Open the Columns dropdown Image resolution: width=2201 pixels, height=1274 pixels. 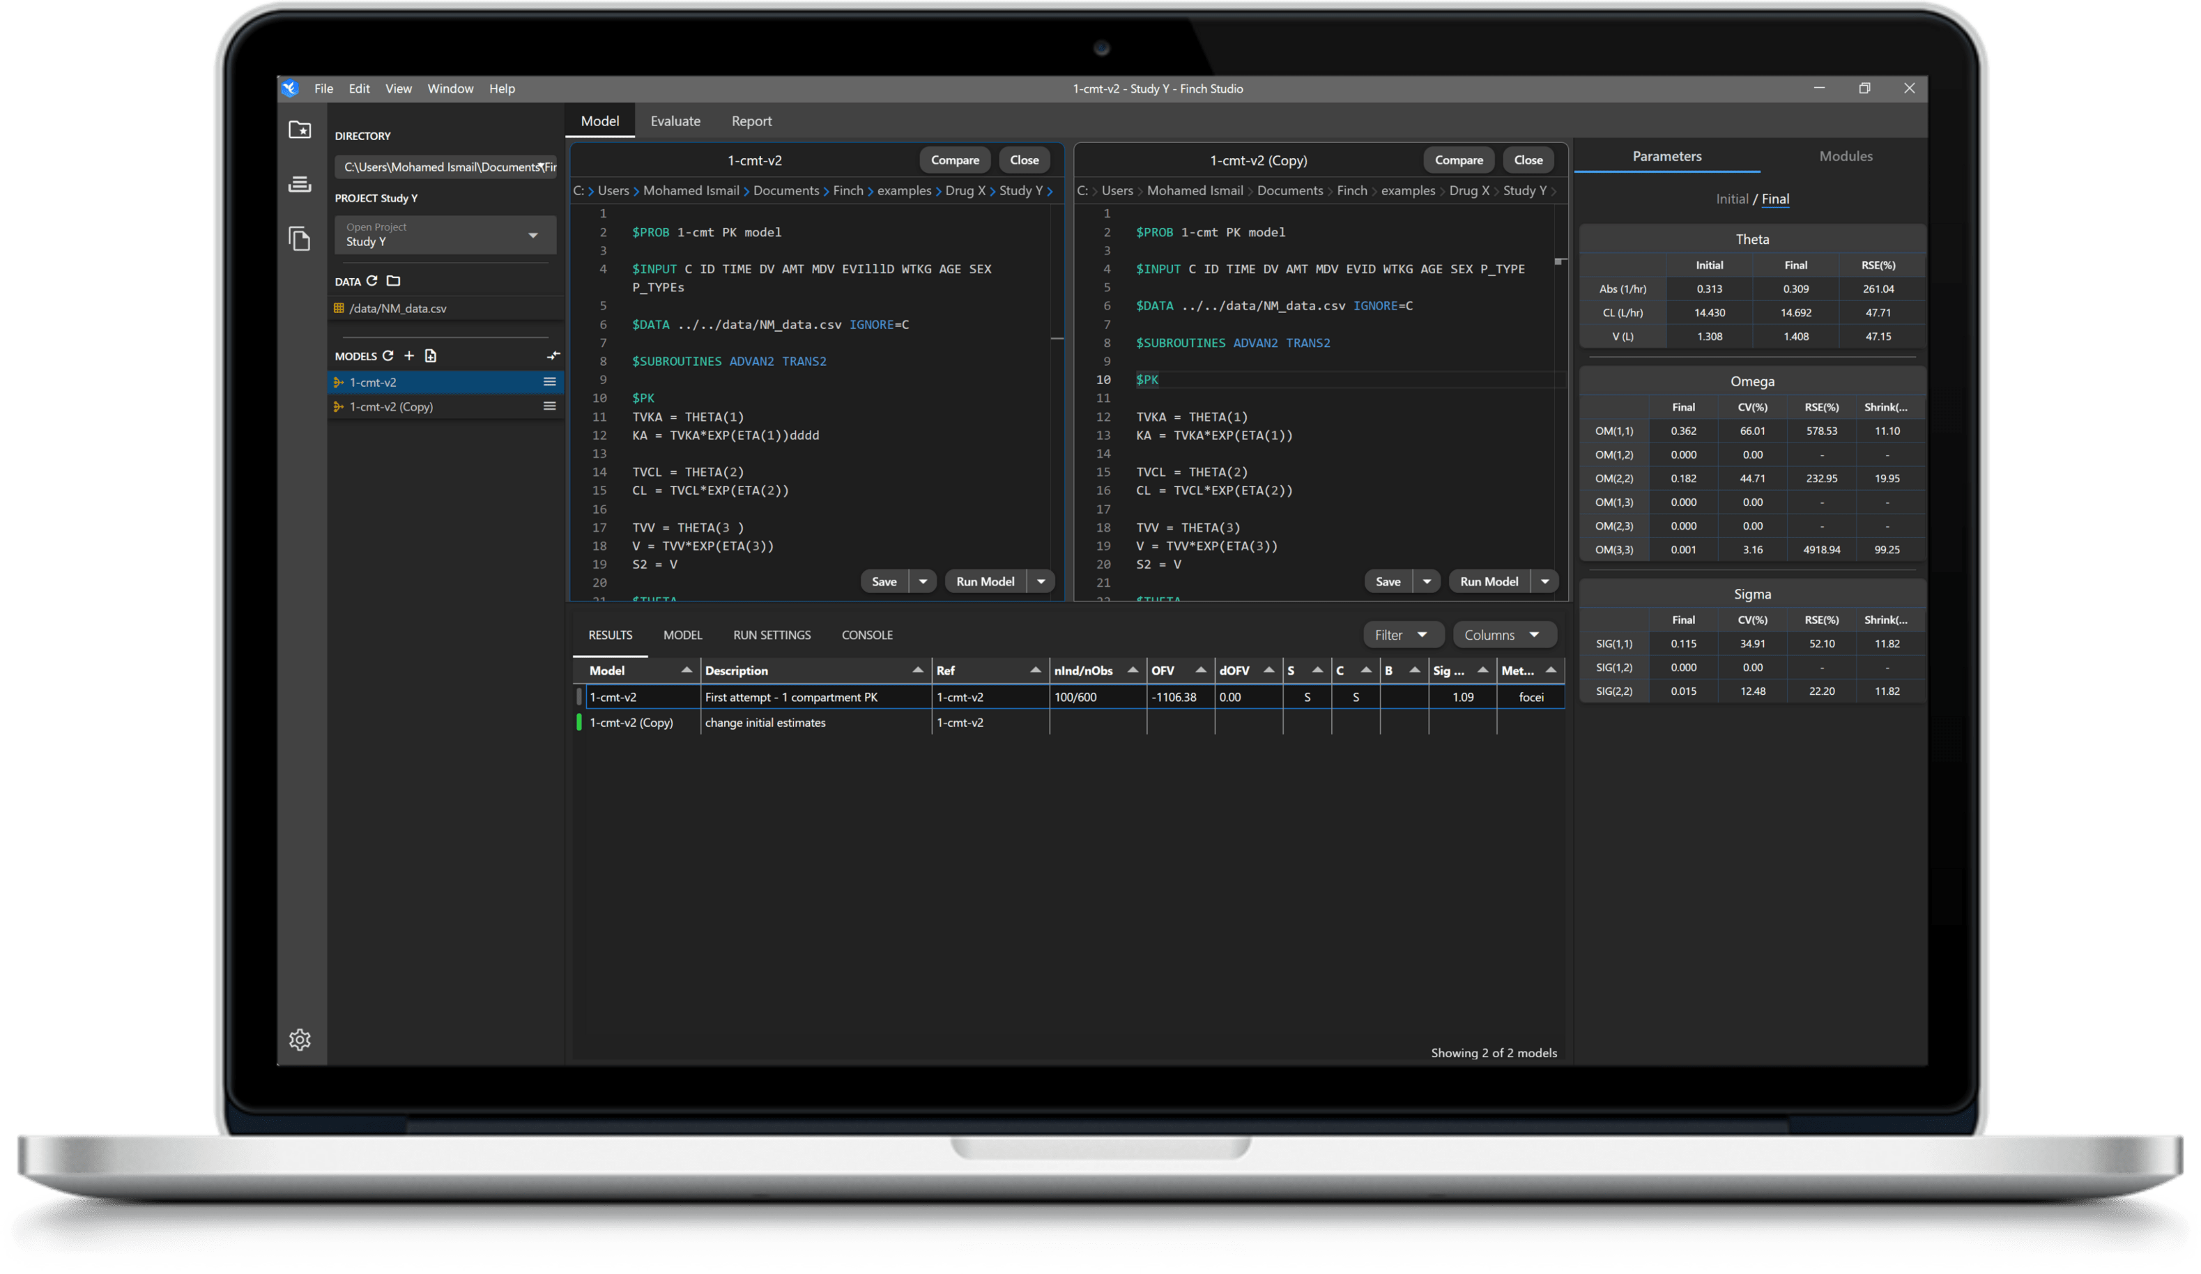(x=1504, y=634)
